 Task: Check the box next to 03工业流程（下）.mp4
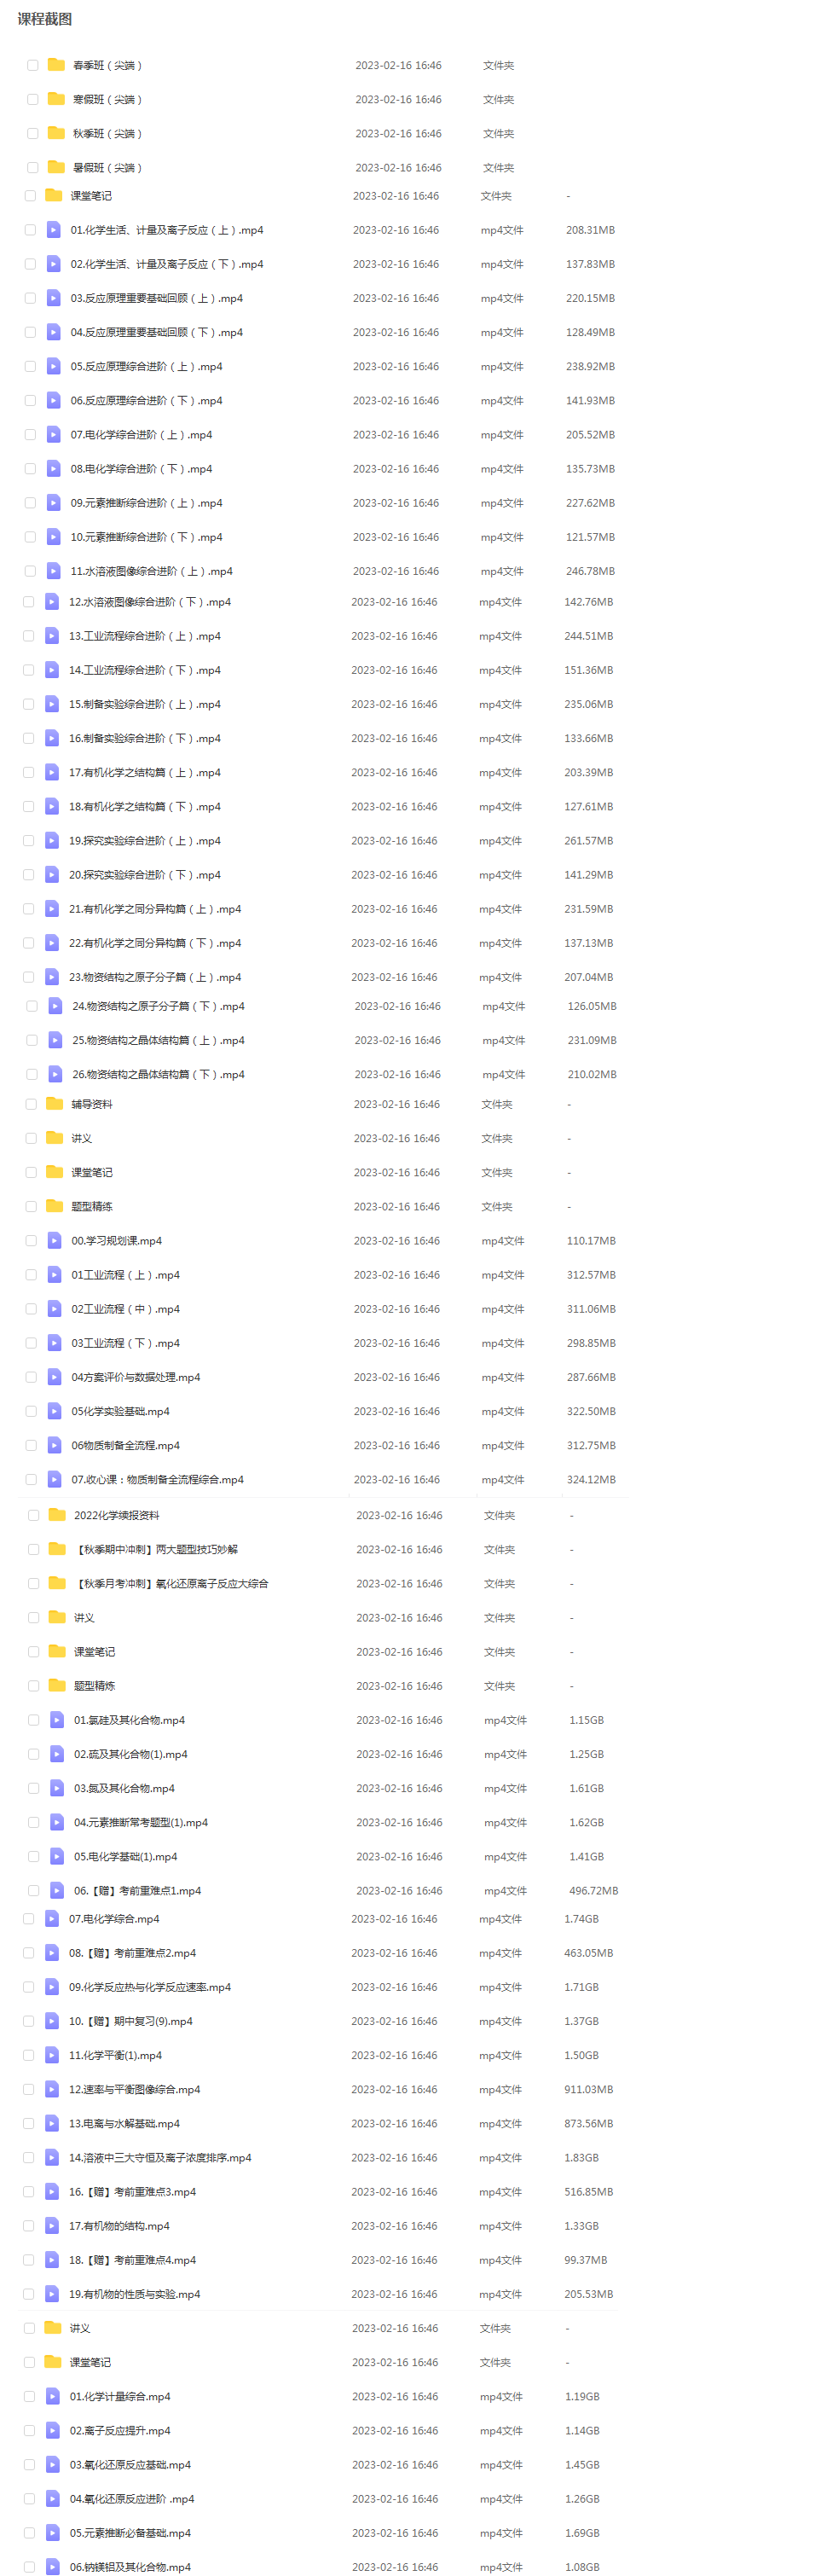tap(31, 1343)
